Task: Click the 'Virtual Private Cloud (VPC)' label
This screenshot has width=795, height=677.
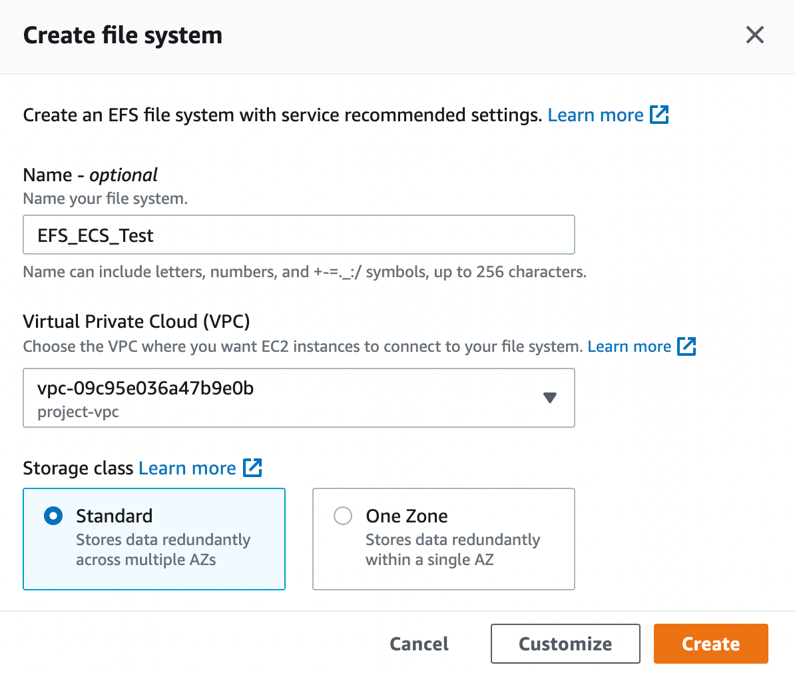Action: coord(136,321)
